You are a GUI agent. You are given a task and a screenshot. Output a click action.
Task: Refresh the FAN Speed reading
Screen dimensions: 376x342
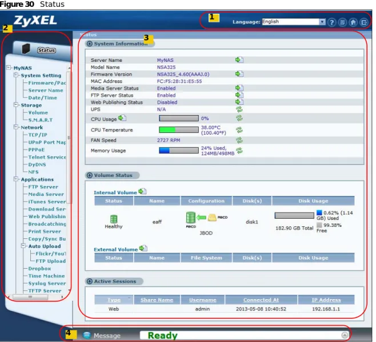point(239,140)
